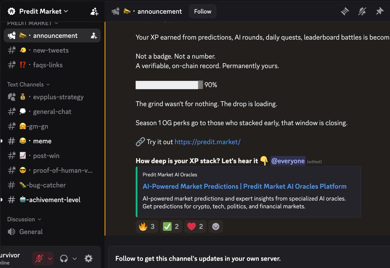Click the invite icon on announcement channel row

pyautogui.click(x=94, y=36)
